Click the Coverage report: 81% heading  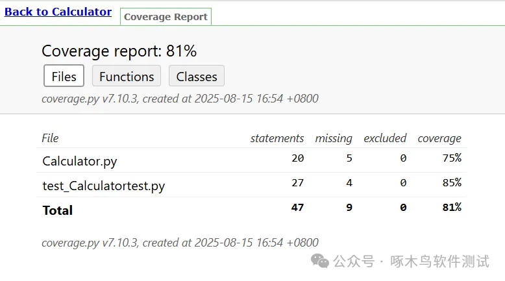coord(119,51)
